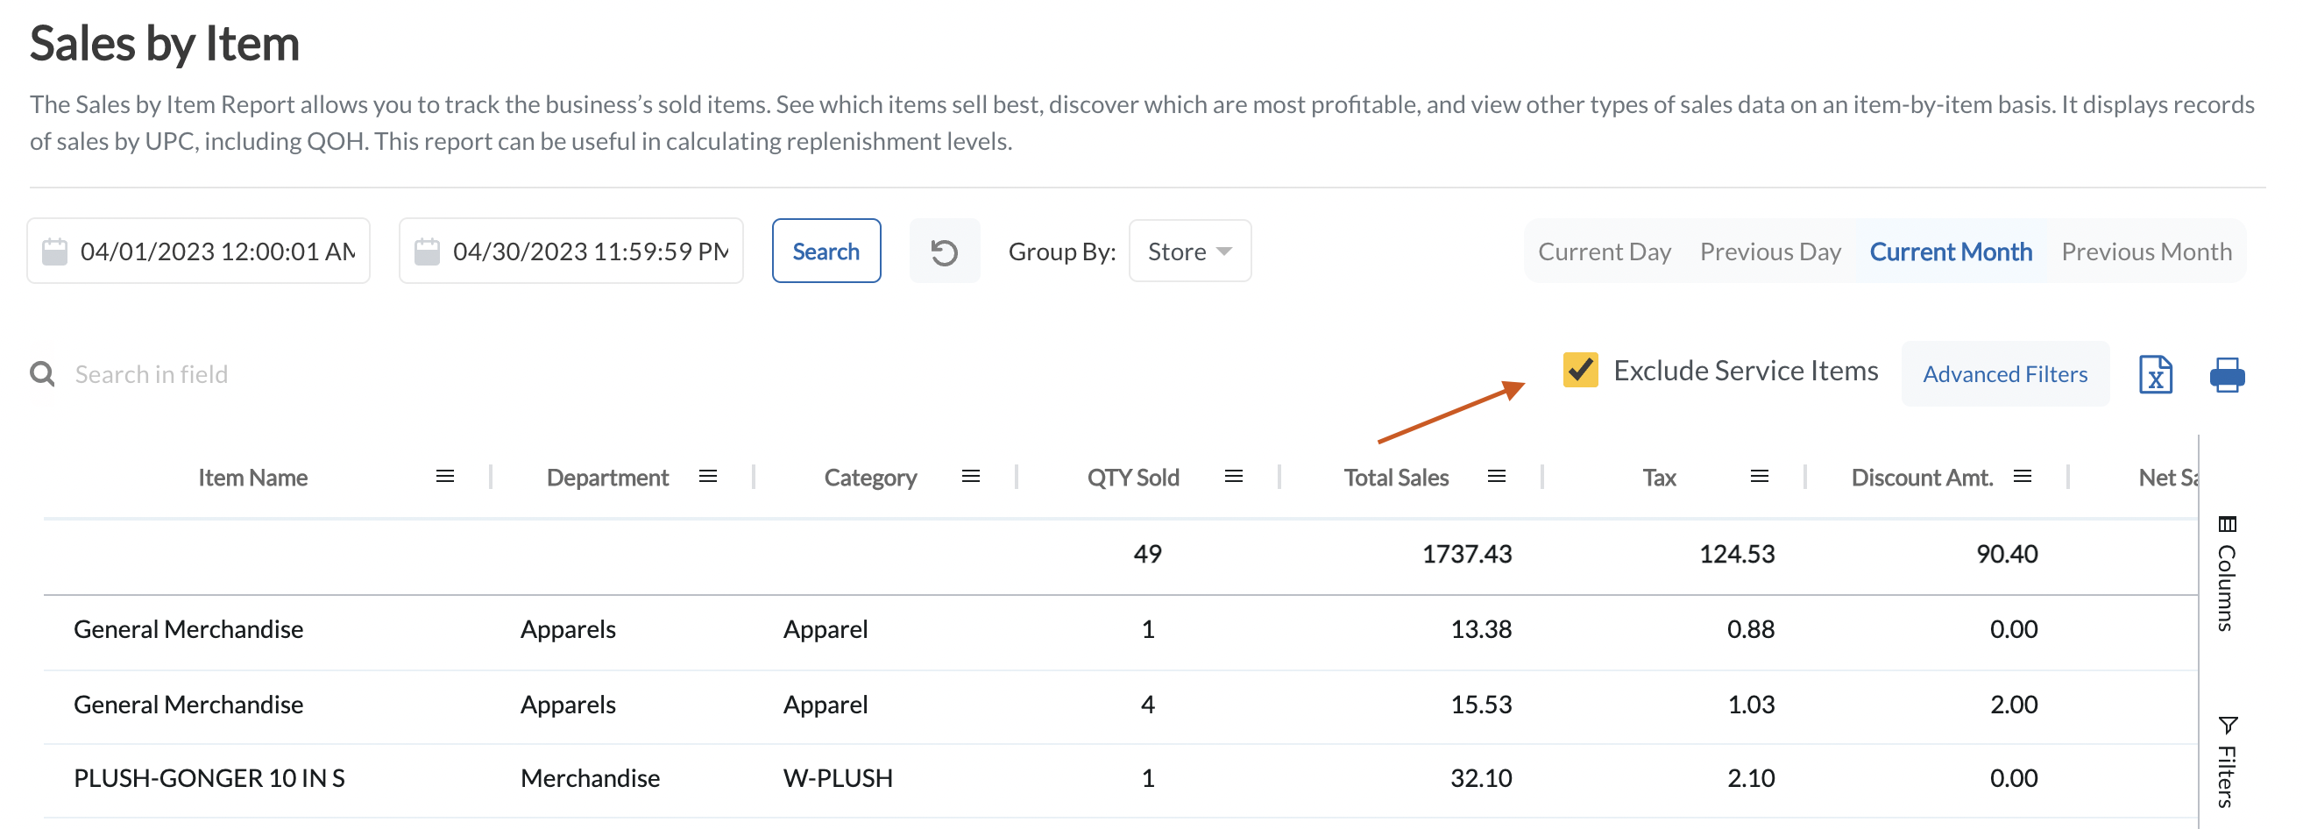
Task: Click tax cell 1.03
Action: pyautogui.click(x=1751, y=704)
